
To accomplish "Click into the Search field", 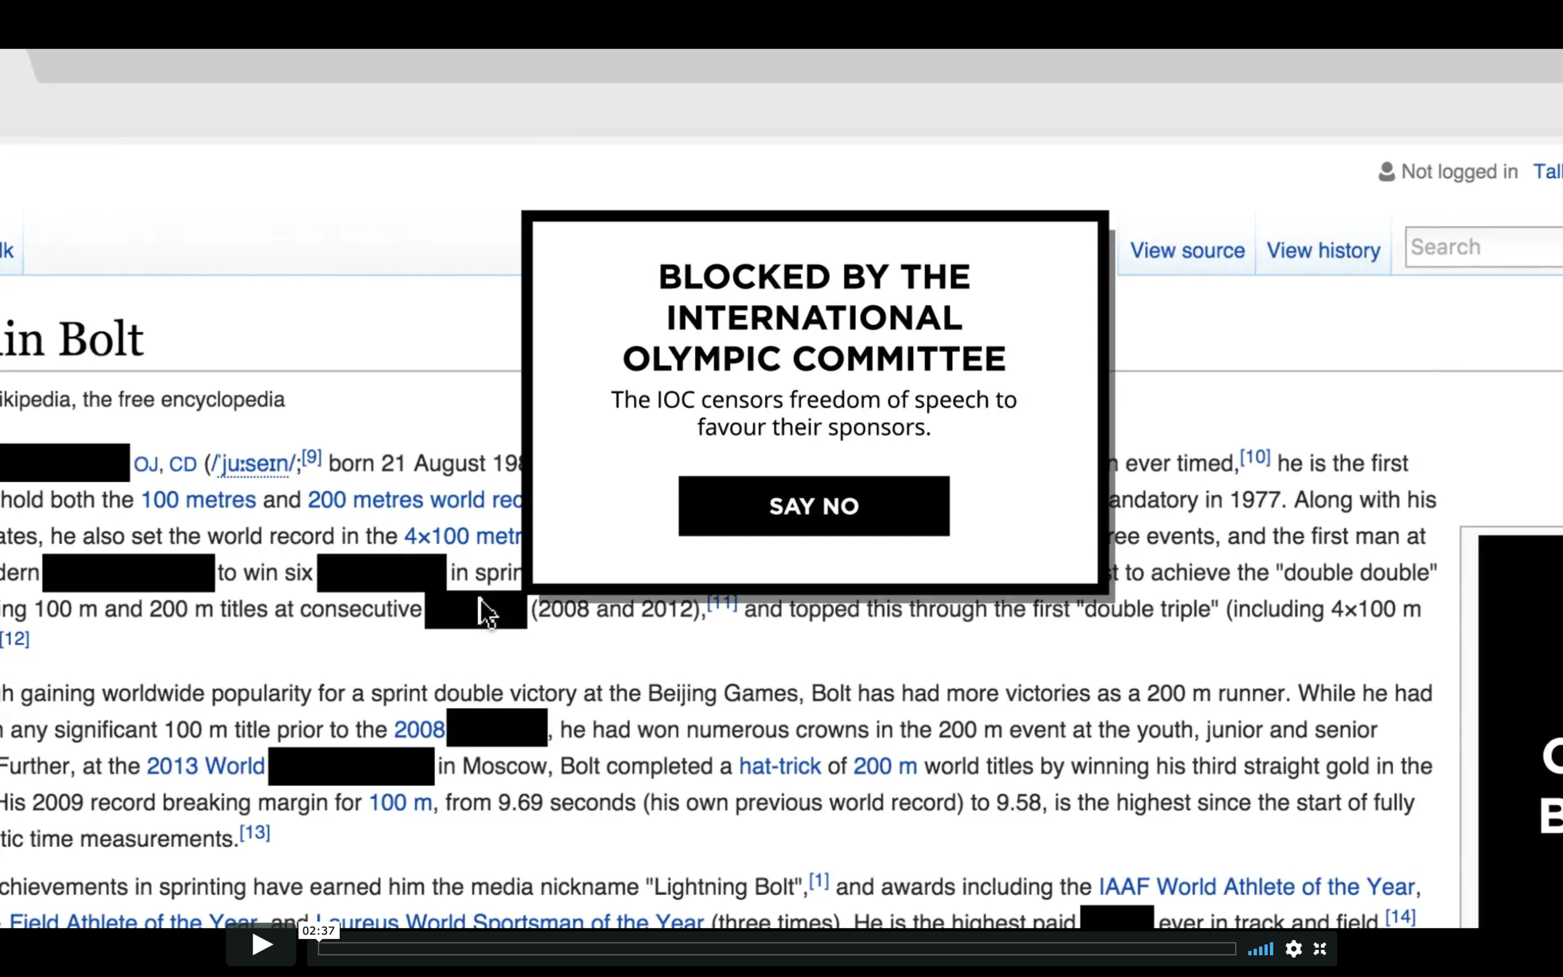I will click(1483, 247).
